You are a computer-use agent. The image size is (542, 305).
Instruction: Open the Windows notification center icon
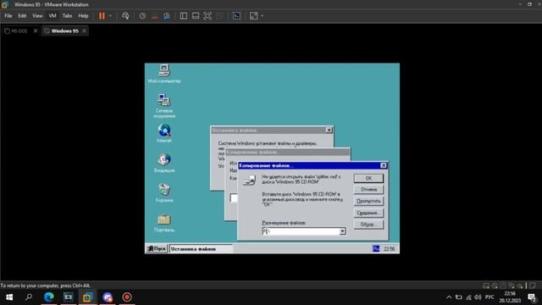[532, 297]
